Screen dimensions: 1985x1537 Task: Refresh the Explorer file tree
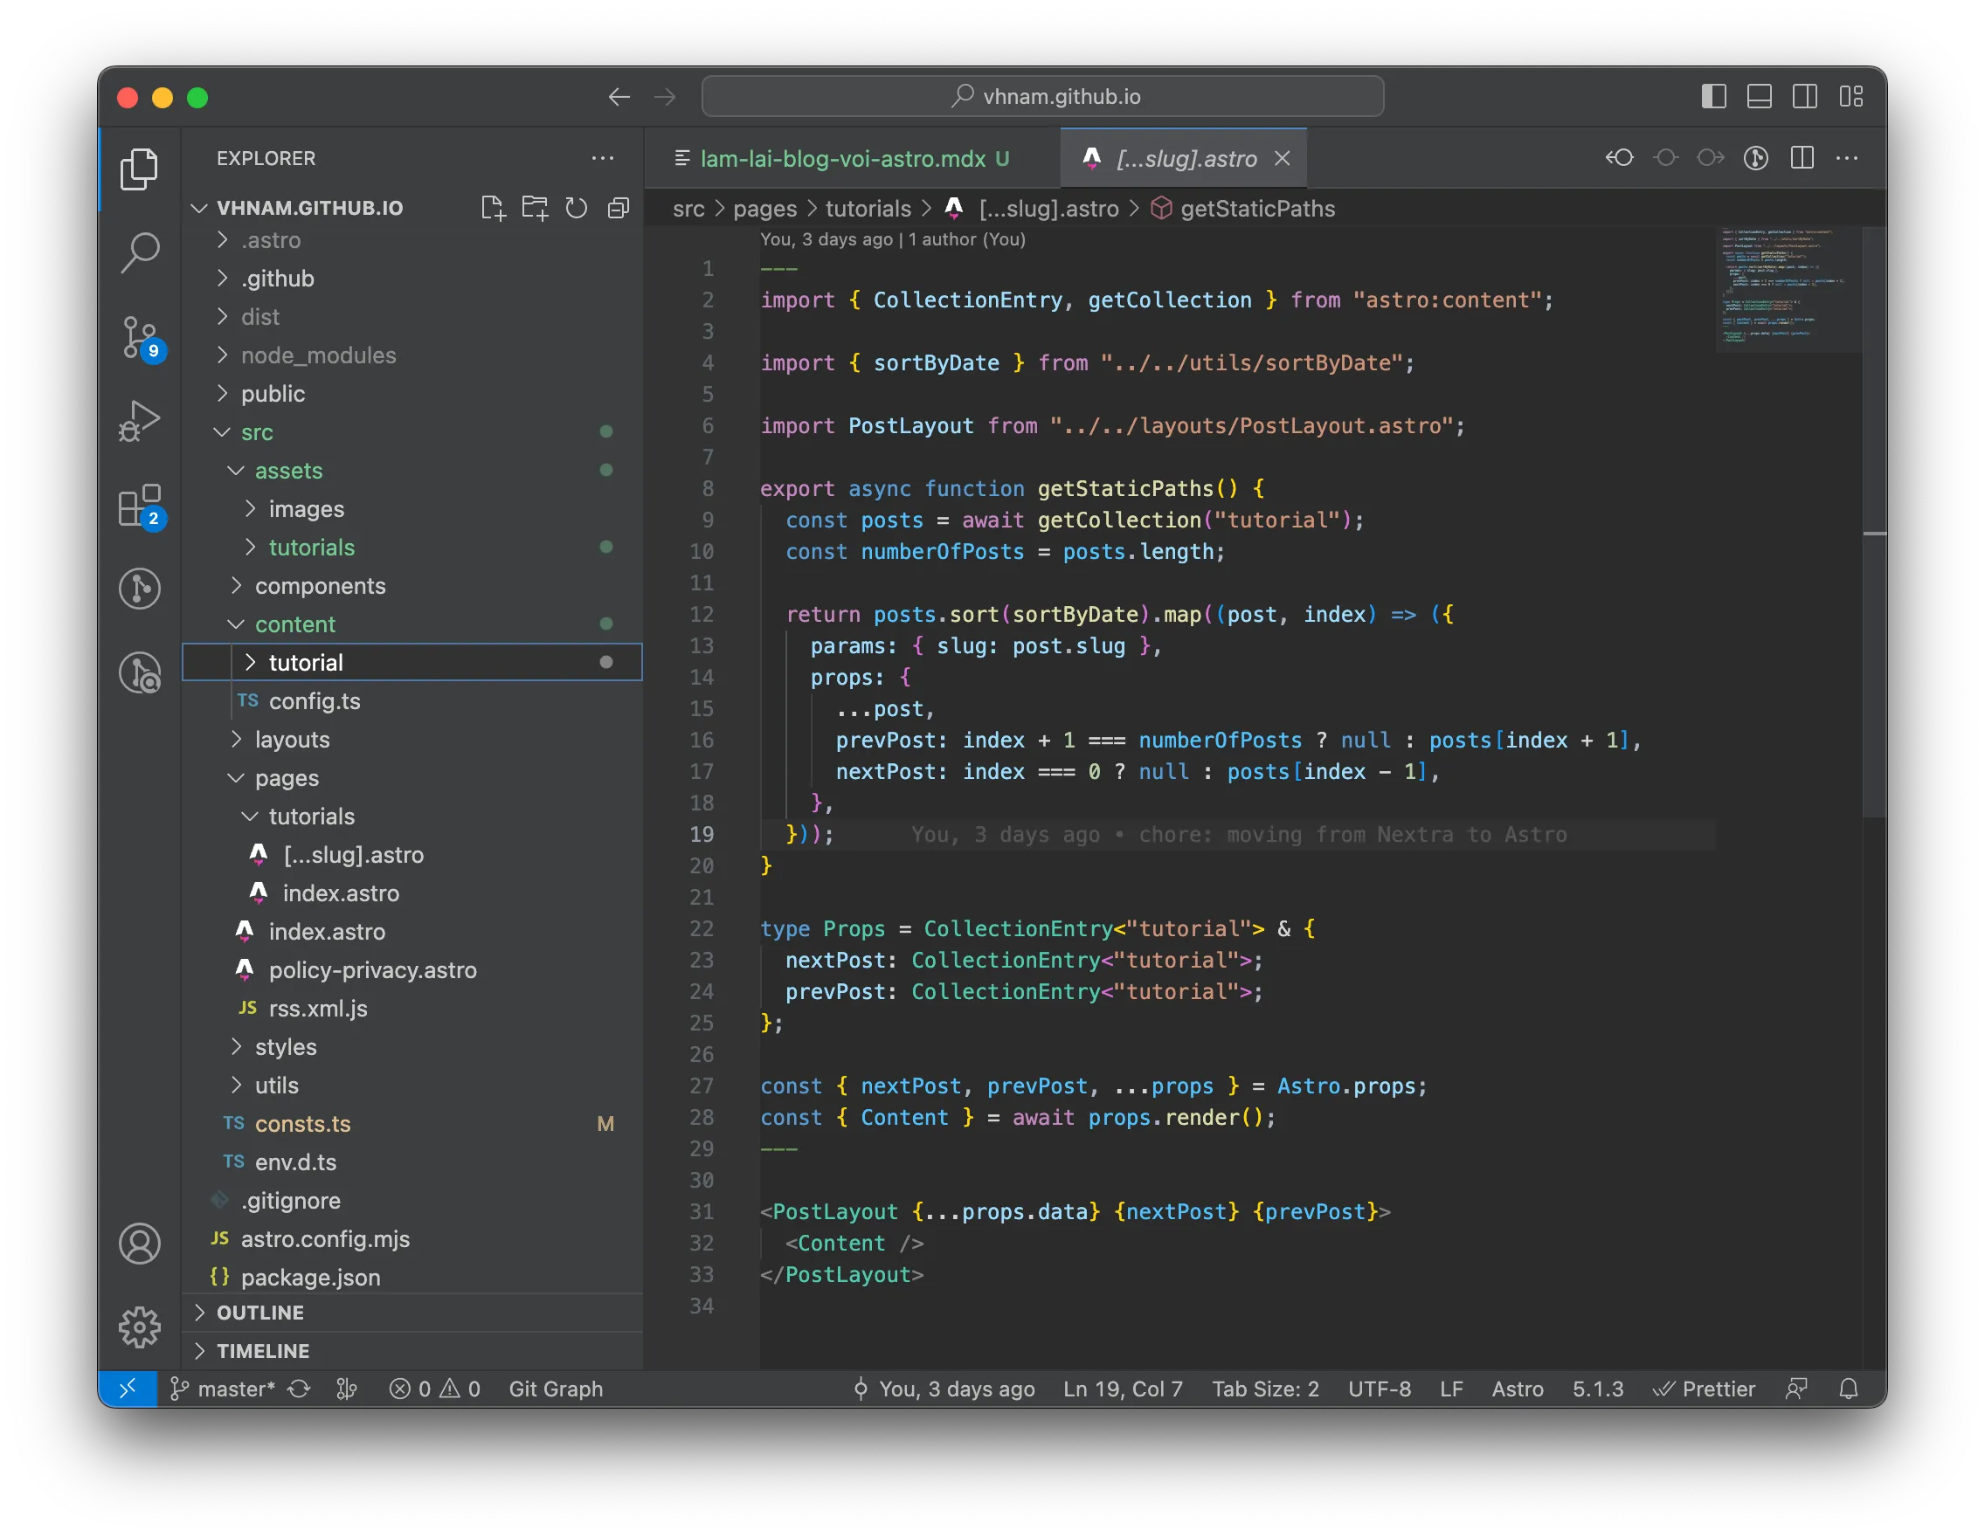pyautogui.click(x=577, y=208)
